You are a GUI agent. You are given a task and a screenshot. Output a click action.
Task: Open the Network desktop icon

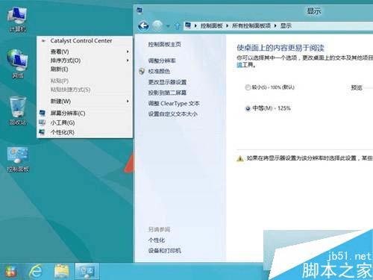17,63
